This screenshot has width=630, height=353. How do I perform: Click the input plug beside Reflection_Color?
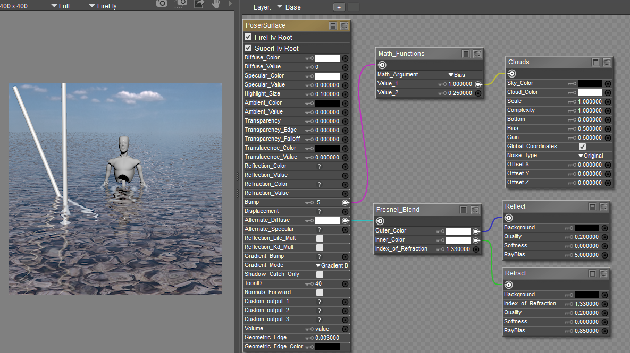pyautogui.click(x=345, y=166)
